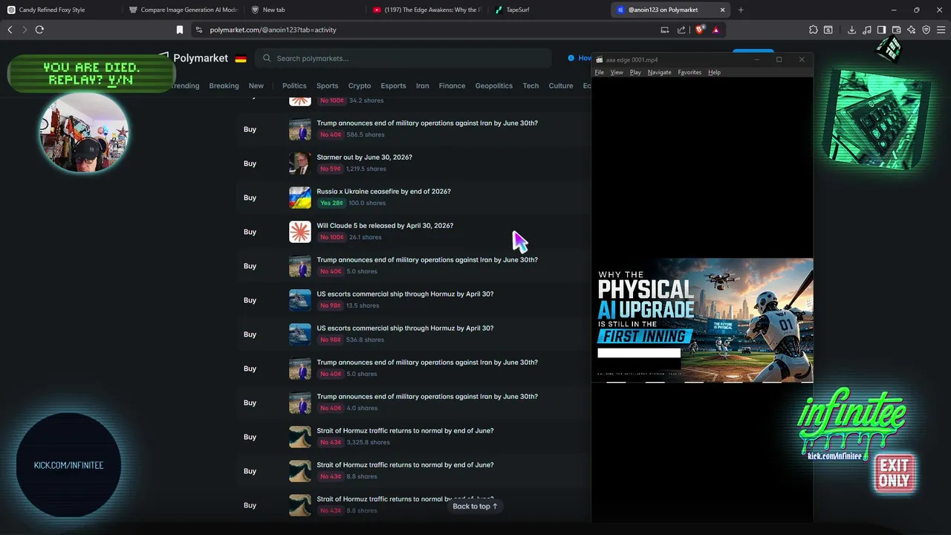Open the Tech category
The height and width of the screenshot is (535, 951).
pyautogui.click(x=530, y=85)
